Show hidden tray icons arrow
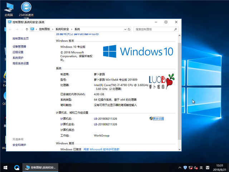This screenshot has width=229, height=172. tap(180, 168)
